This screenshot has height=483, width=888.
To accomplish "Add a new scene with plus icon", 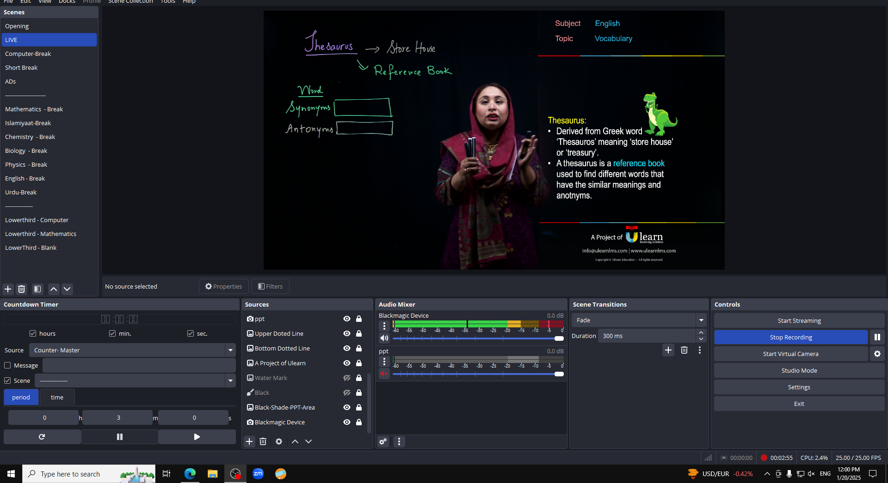I will pos(8,289).
